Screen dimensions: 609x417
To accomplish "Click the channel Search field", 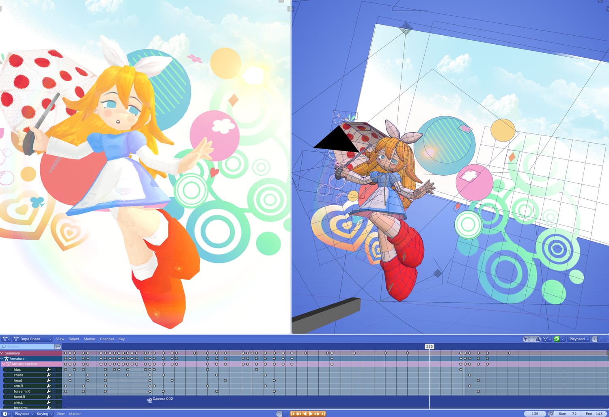I will [x=28, y=347].
